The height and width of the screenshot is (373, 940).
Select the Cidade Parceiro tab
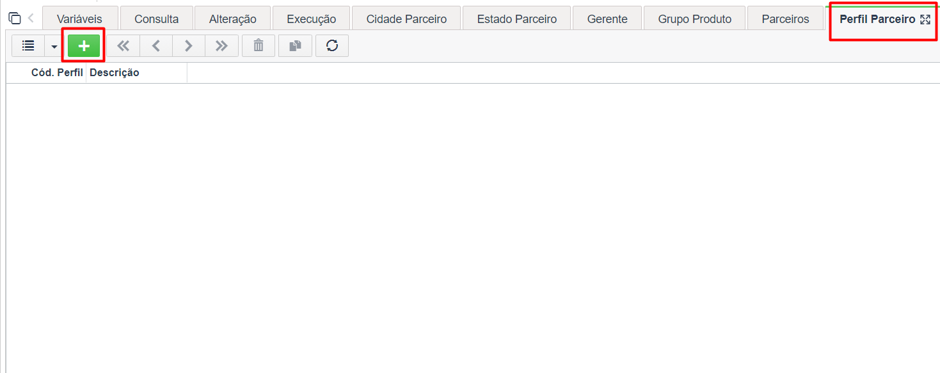406,19
